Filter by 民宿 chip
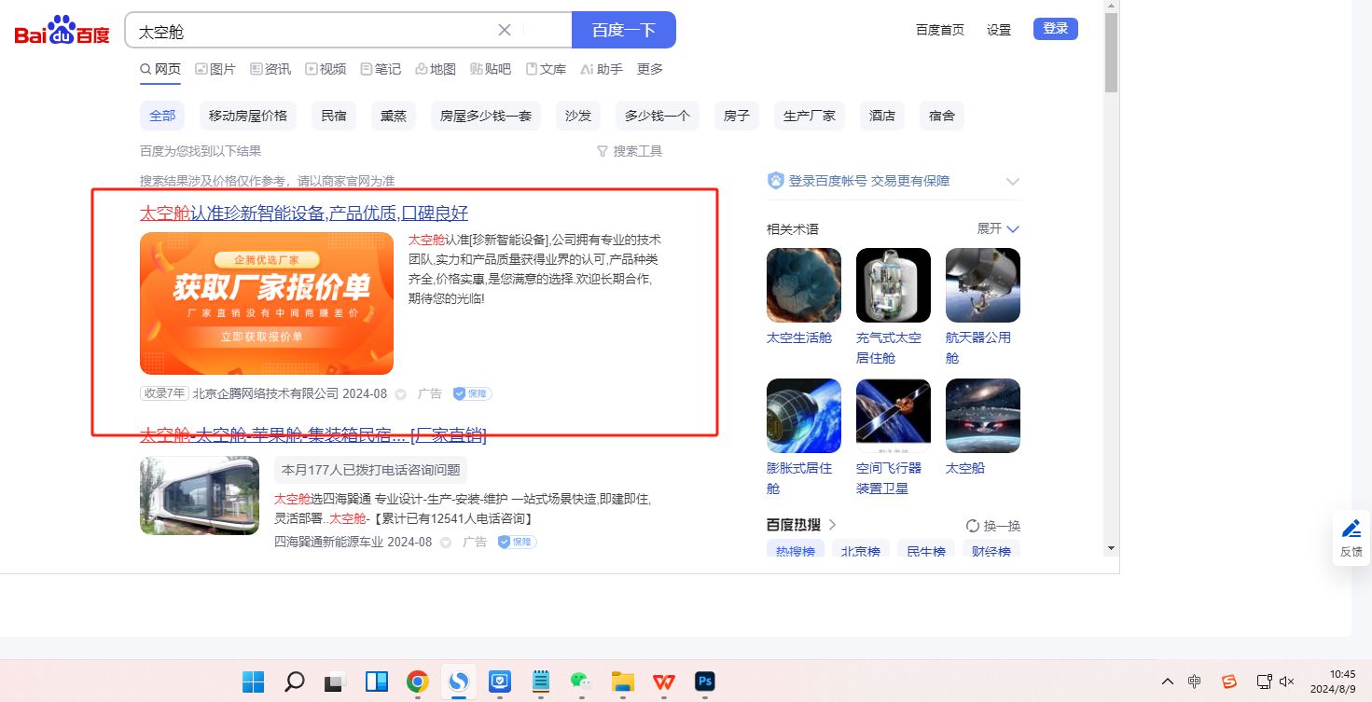The image size is (1372, 702). (334, 116)
